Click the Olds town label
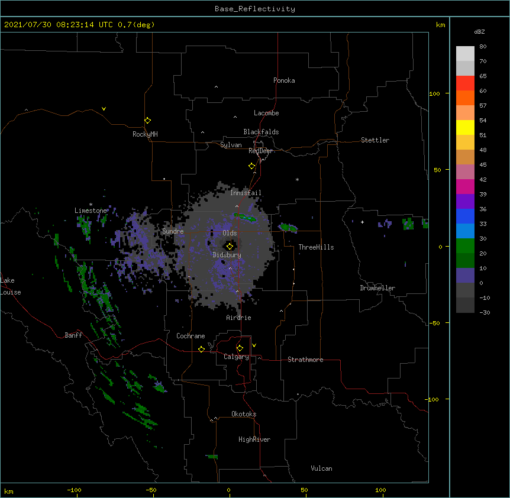The image size is (510, 498). click(x=230, y=233)
